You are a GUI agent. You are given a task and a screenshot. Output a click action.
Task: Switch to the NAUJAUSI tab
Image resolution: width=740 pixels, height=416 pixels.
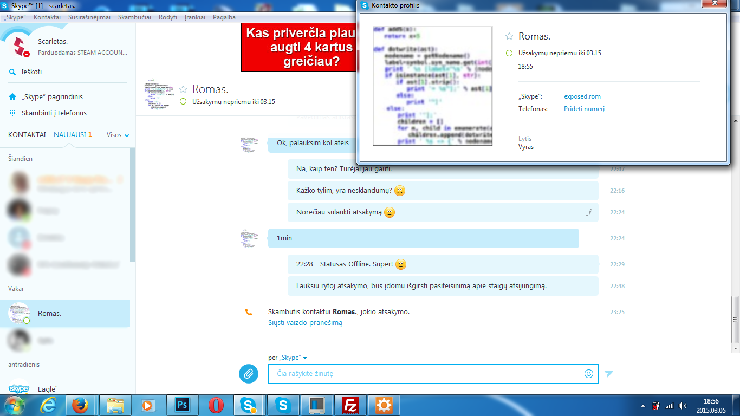click(x=70, y=135)
